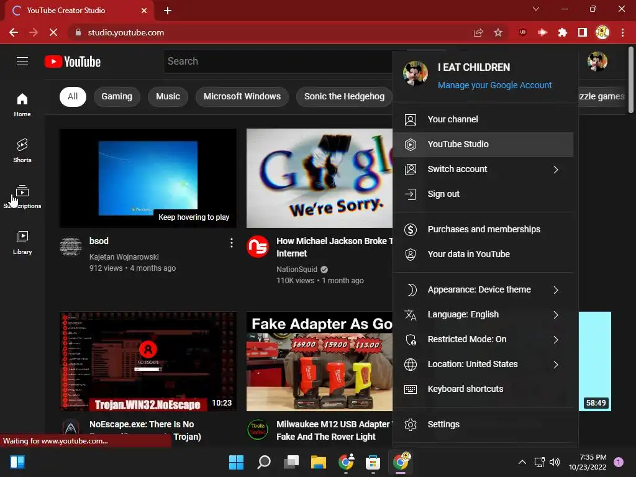Select Sign out menu item
The width and height of the screenshot is (636, 477).
[x=483, y=194]
